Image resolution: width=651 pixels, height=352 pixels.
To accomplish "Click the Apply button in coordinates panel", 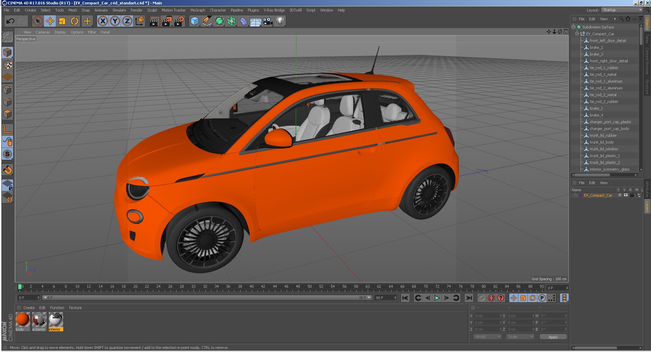I will click(553, 337).
